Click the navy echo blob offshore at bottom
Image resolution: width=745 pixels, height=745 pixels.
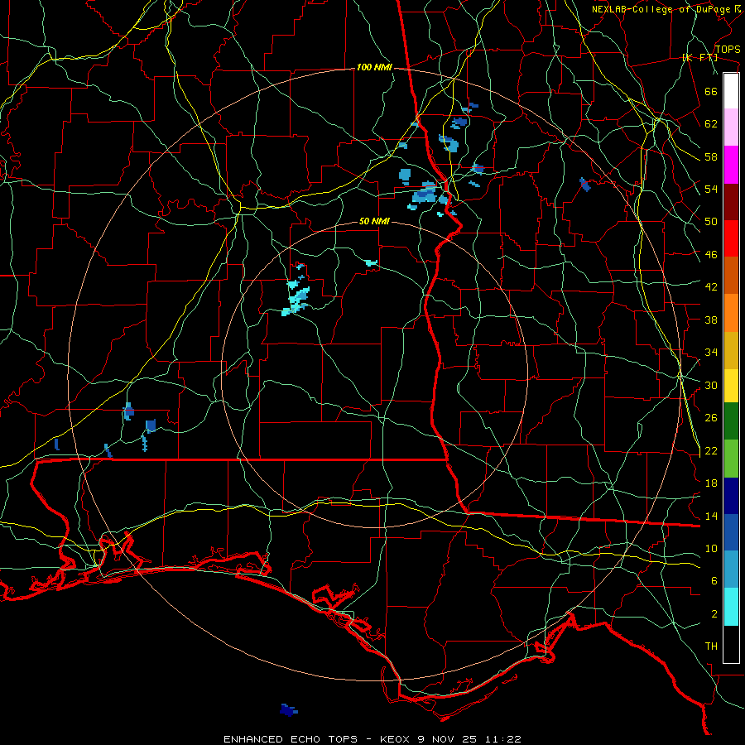pyautogui.click(x=288, y=710)
